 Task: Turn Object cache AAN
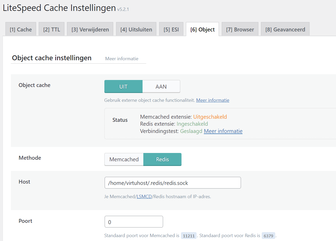pyautogui.click(x=161, y=86)
